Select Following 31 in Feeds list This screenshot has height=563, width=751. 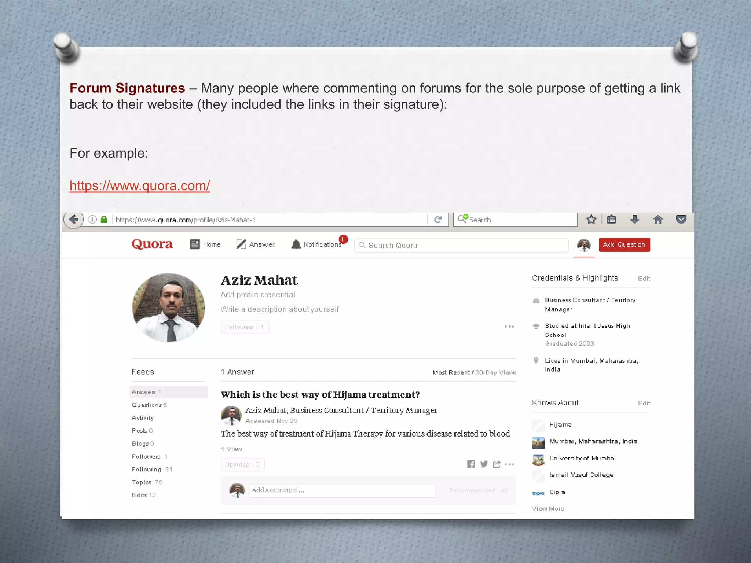tap(152, 469)
